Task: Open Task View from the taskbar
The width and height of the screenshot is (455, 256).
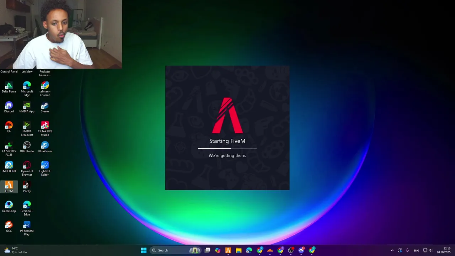Action: tap(208, 250)
